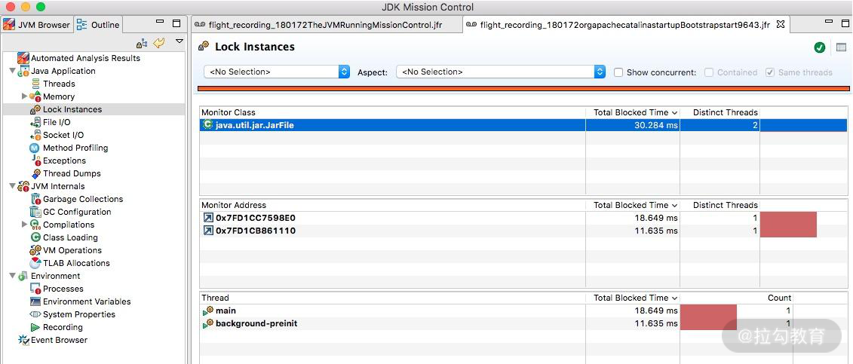Toggle the Contained checkbox

pyautogui.click(x=709, y=72)
